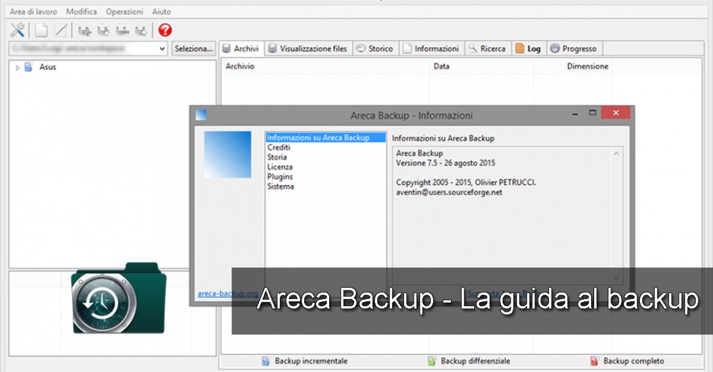Click the greyed toolbar icon with a diamond
Image resolution: width=713 pixels, height=372 pixels.
[x=141, y=31]
